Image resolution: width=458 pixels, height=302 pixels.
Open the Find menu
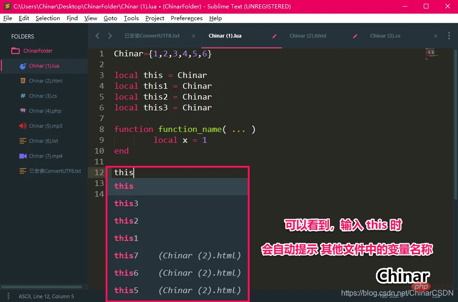coord(72,18)
